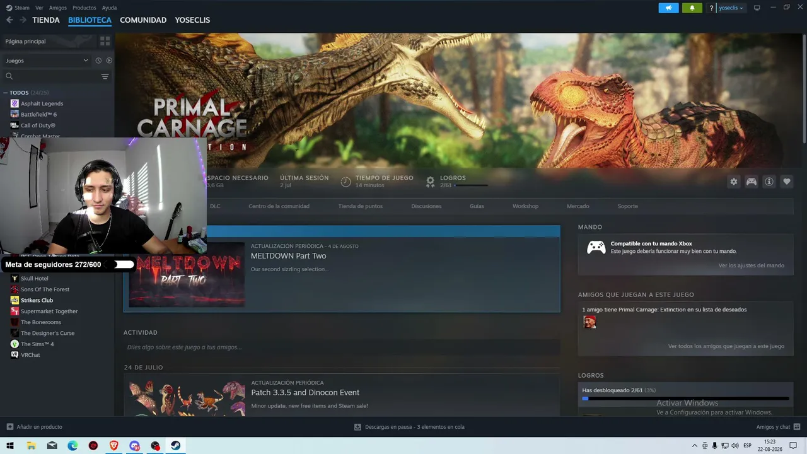Open the downloads paused status manager
The image size is (807, 454).
click(409, 427)
